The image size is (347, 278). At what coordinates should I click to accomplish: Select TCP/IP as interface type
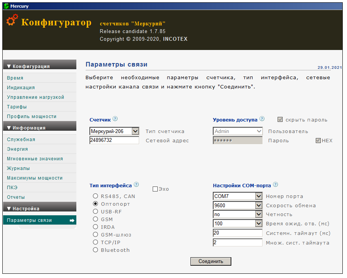(95, 242)
